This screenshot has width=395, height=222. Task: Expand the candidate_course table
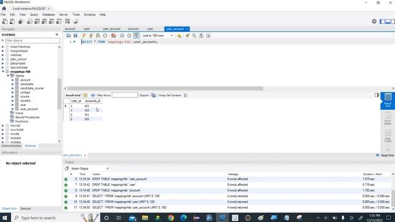12,88
